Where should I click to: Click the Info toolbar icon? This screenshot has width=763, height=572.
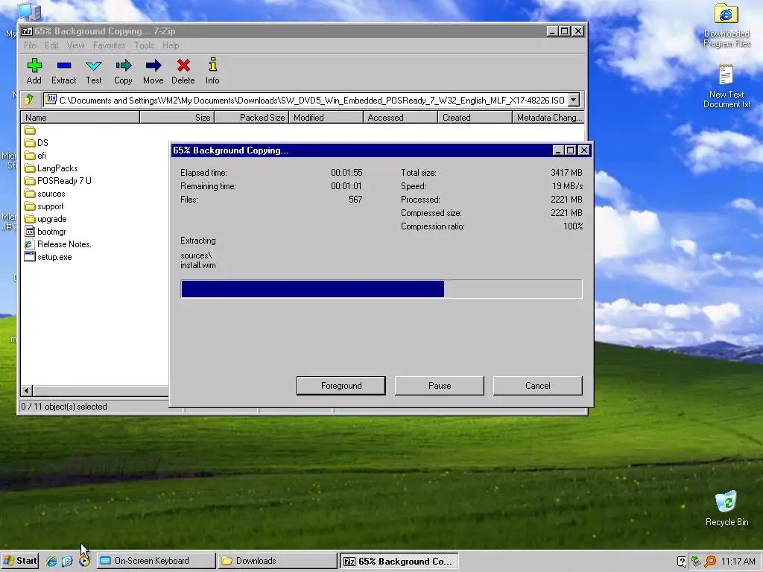pos(212,71)
